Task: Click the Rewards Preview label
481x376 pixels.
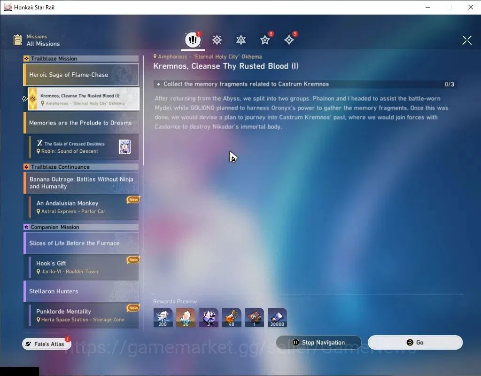Action: point(175,301)
